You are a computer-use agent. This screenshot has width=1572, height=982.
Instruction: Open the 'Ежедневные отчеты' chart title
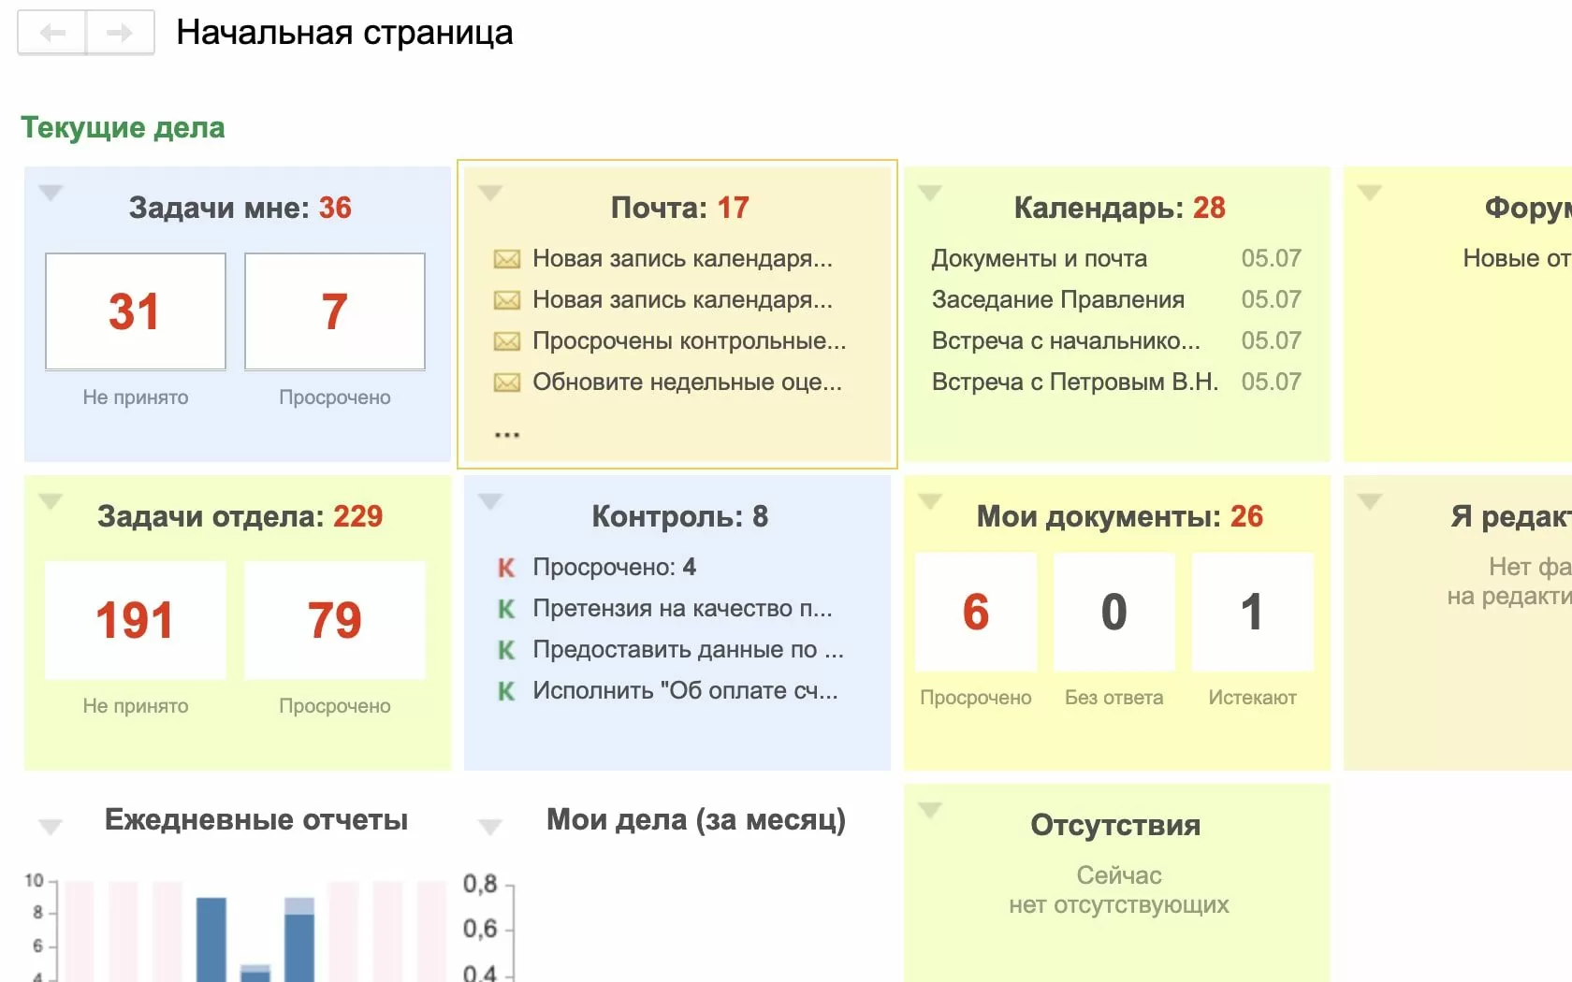coord(256,819)
